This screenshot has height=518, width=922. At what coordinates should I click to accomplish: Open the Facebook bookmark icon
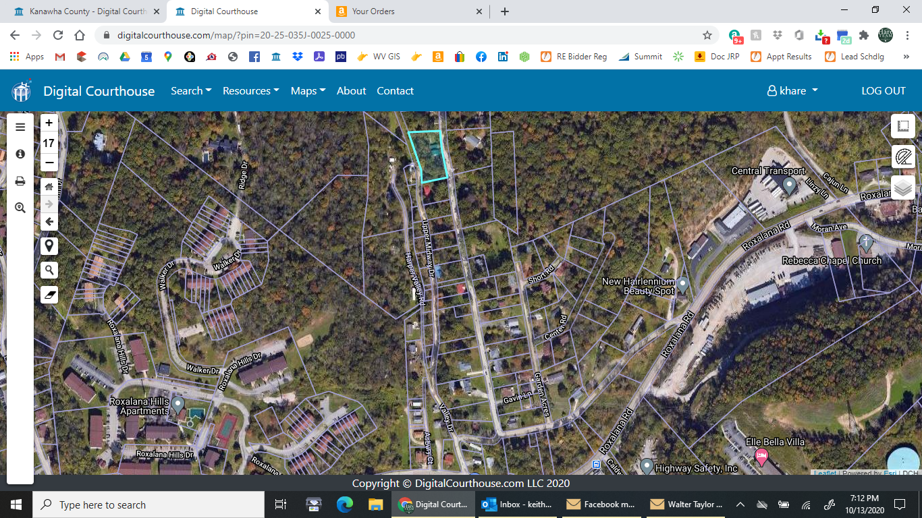coord(254,57)
